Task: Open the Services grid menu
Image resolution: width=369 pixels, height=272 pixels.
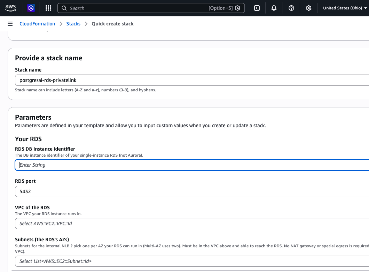Action: pyautogui.click(x=48, y=8)
